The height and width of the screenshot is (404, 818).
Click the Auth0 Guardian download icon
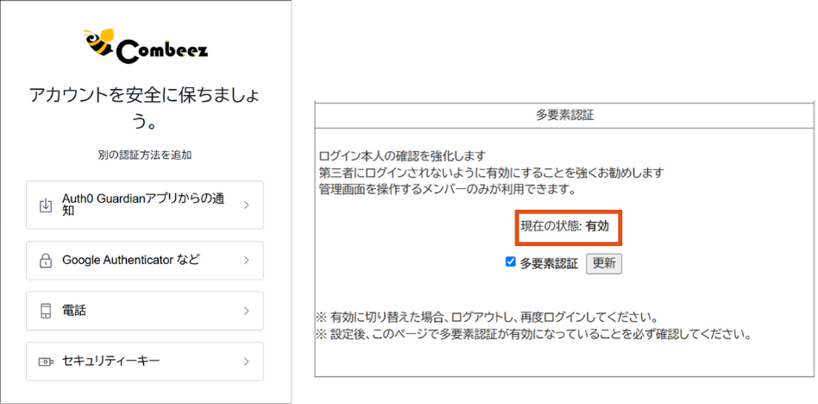[46, 205]
